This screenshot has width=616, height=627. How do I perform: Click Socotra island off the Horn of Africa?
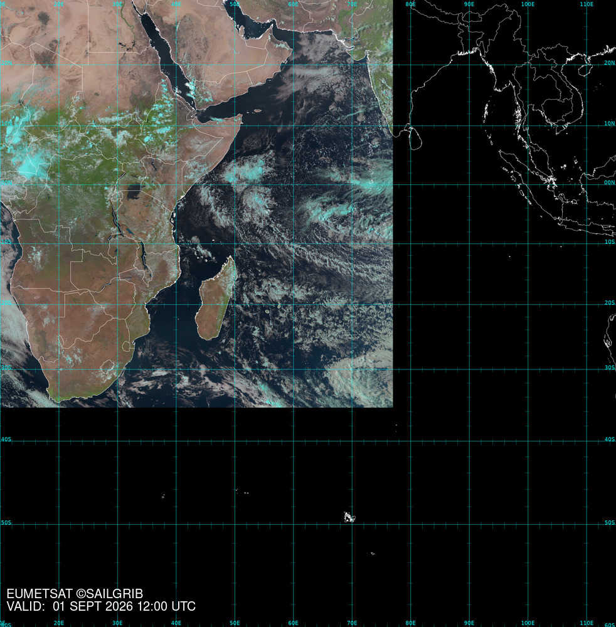258,111
